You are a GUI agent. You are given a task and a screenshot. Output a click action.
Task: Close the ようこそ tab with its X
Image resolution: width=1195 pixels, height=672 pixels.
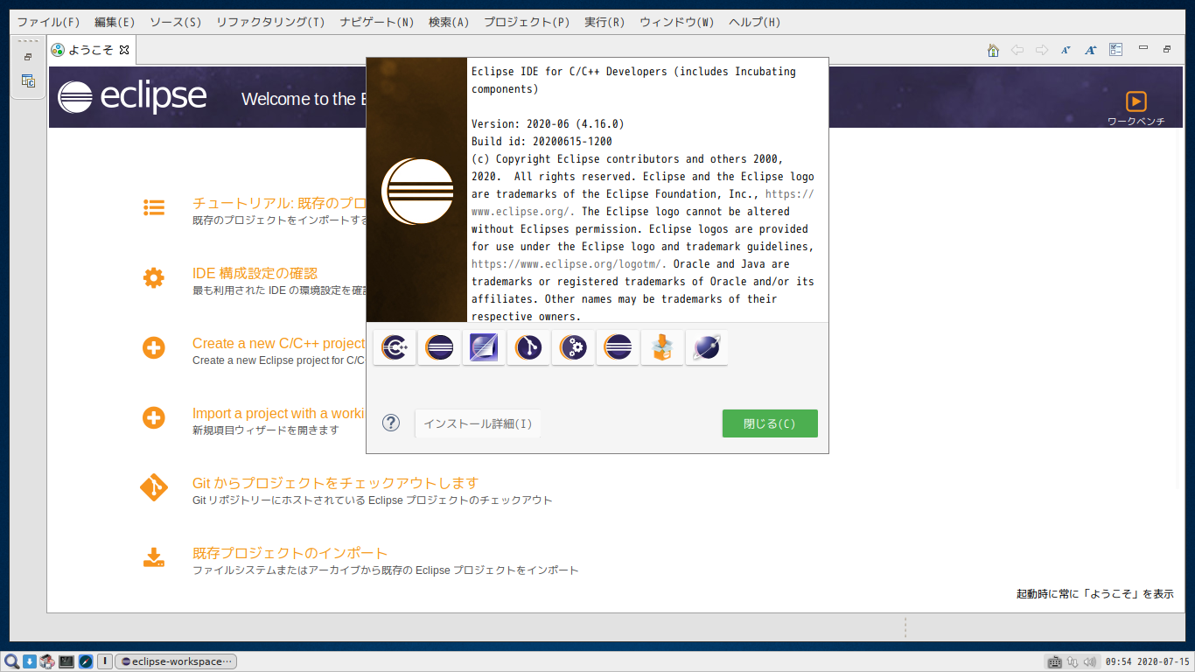tap(124, 50)
